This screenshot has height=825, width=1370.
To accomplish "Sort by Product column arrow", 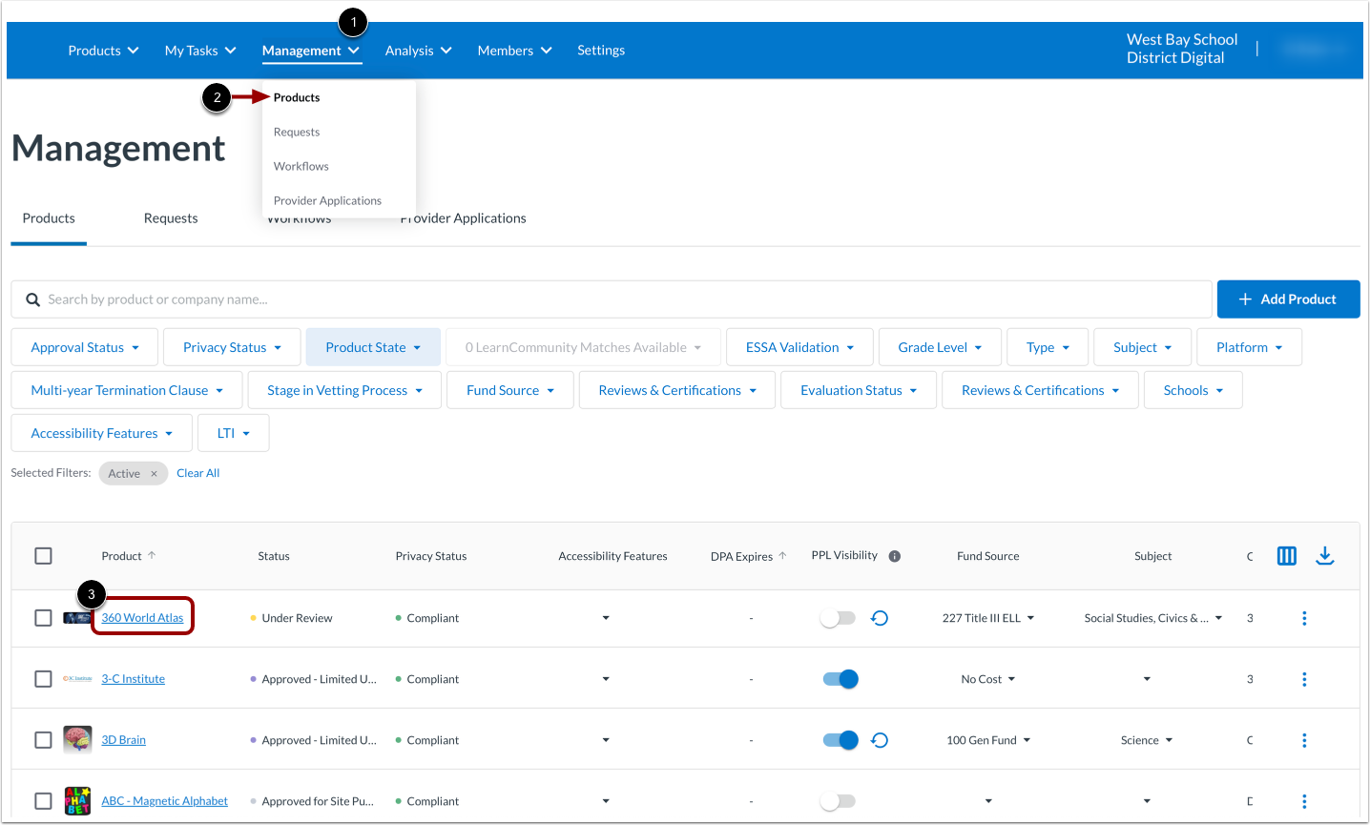I will pos(152,555).
